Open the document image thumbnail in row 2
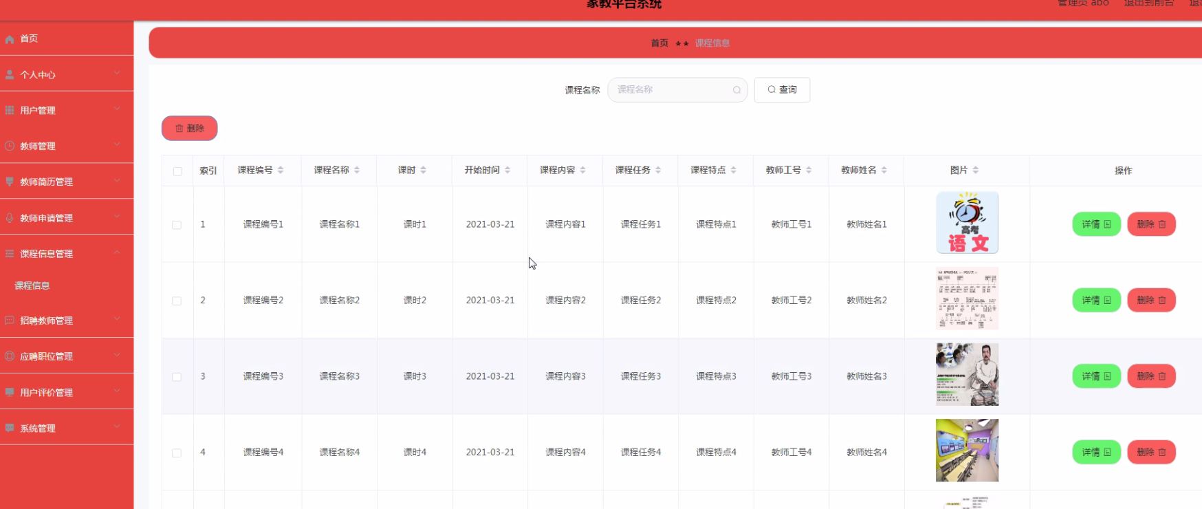Screen dimensions: 1202x509 click(x=967, y=299)
